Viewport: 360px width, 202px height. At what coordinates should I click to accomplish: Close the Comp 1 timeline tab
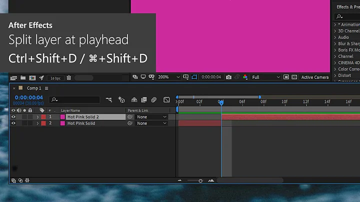(x=14, y=88)
